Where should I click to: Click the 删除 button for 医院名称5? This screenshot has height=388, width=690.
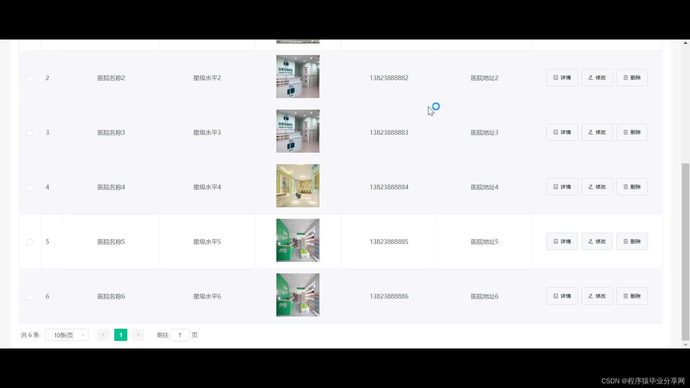(x=632, y=241)
